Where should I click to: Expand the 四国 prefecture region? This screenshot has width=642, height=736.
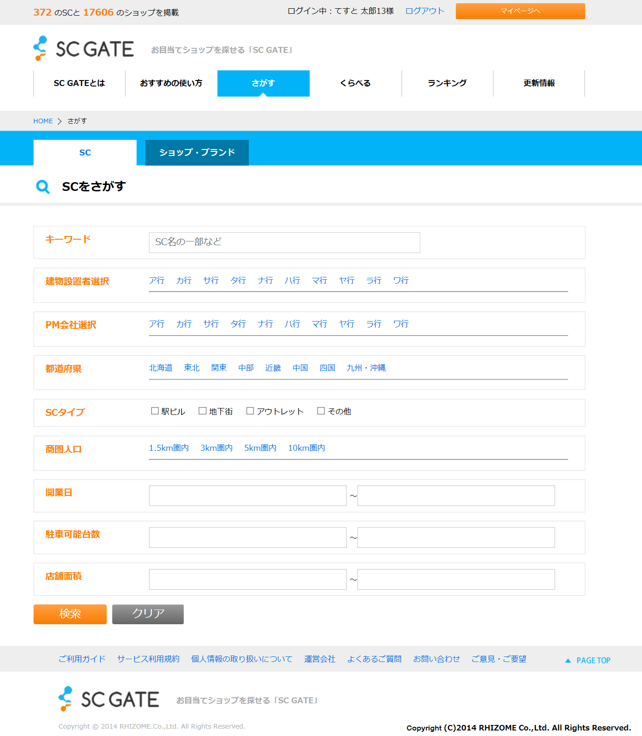[x=327, y=368]
